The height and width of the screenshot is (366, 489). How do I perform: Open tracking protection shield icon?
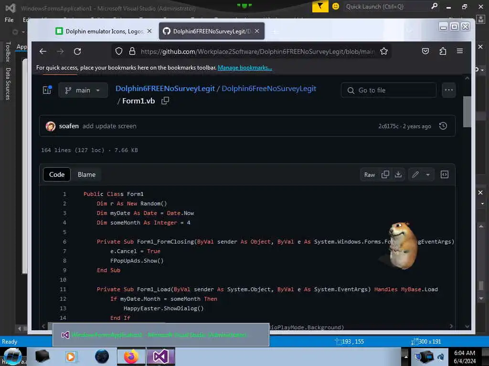(x=119, y=51)
